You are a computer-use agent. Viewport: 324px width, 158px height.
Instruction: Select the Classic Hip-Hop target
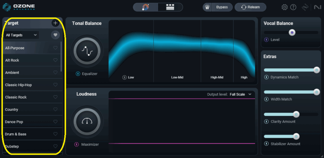pyautogui.click(x=32, y=85)
